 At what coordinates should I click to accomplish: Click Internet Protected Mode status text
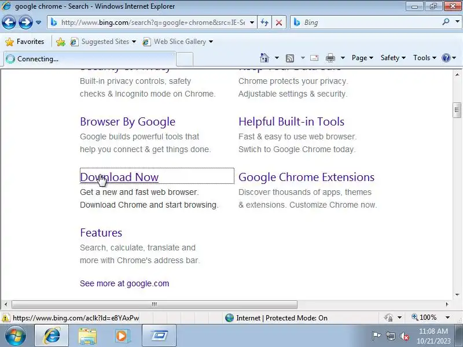(x=282, y=318)
